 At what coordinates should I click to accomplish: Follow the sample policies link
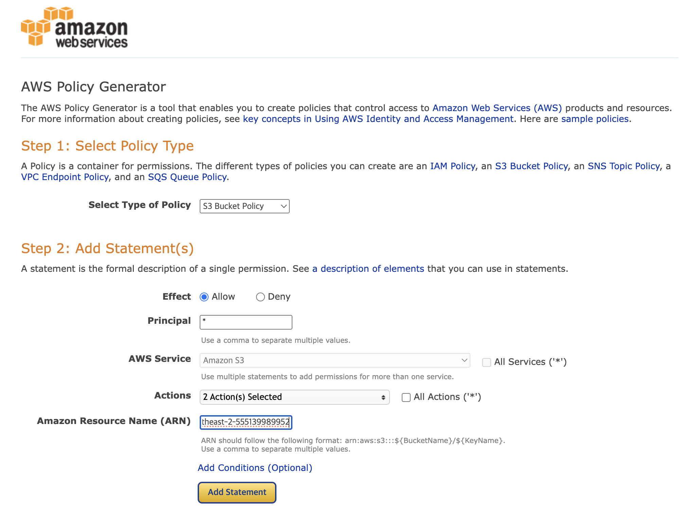[595, 119]
